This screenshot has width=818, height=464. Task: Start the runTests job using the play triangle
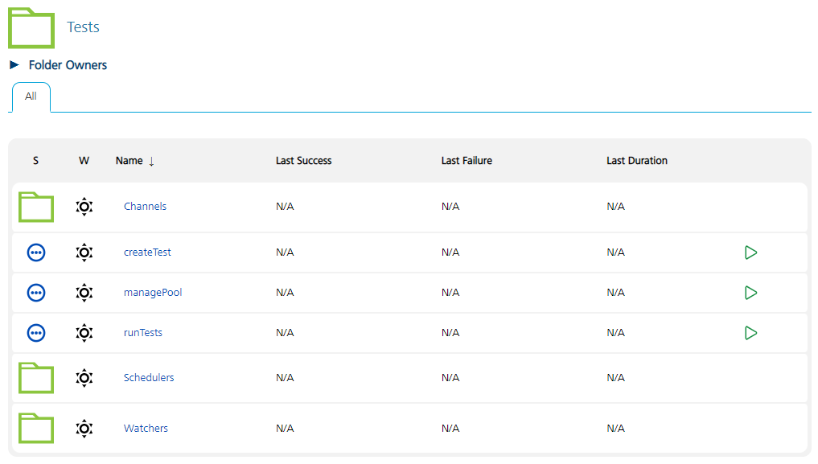(750, 332)
